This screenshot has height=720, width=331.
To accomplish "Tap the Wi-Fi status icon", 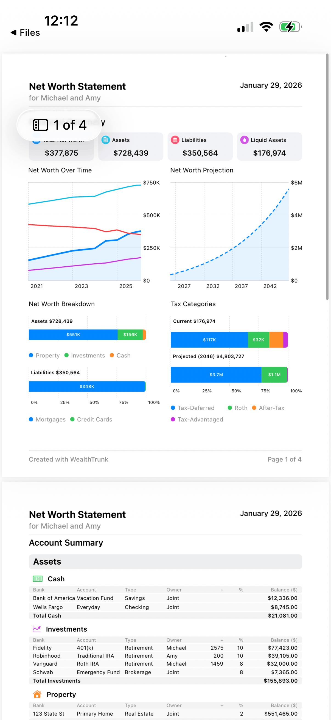I will tap(266, 27).
